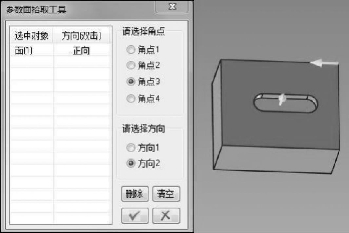Choose the 方向2 option
349x233 pixels.
pos(131,163)
